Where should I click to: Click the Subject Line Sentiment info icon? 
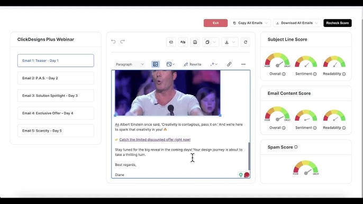[315, 74]
